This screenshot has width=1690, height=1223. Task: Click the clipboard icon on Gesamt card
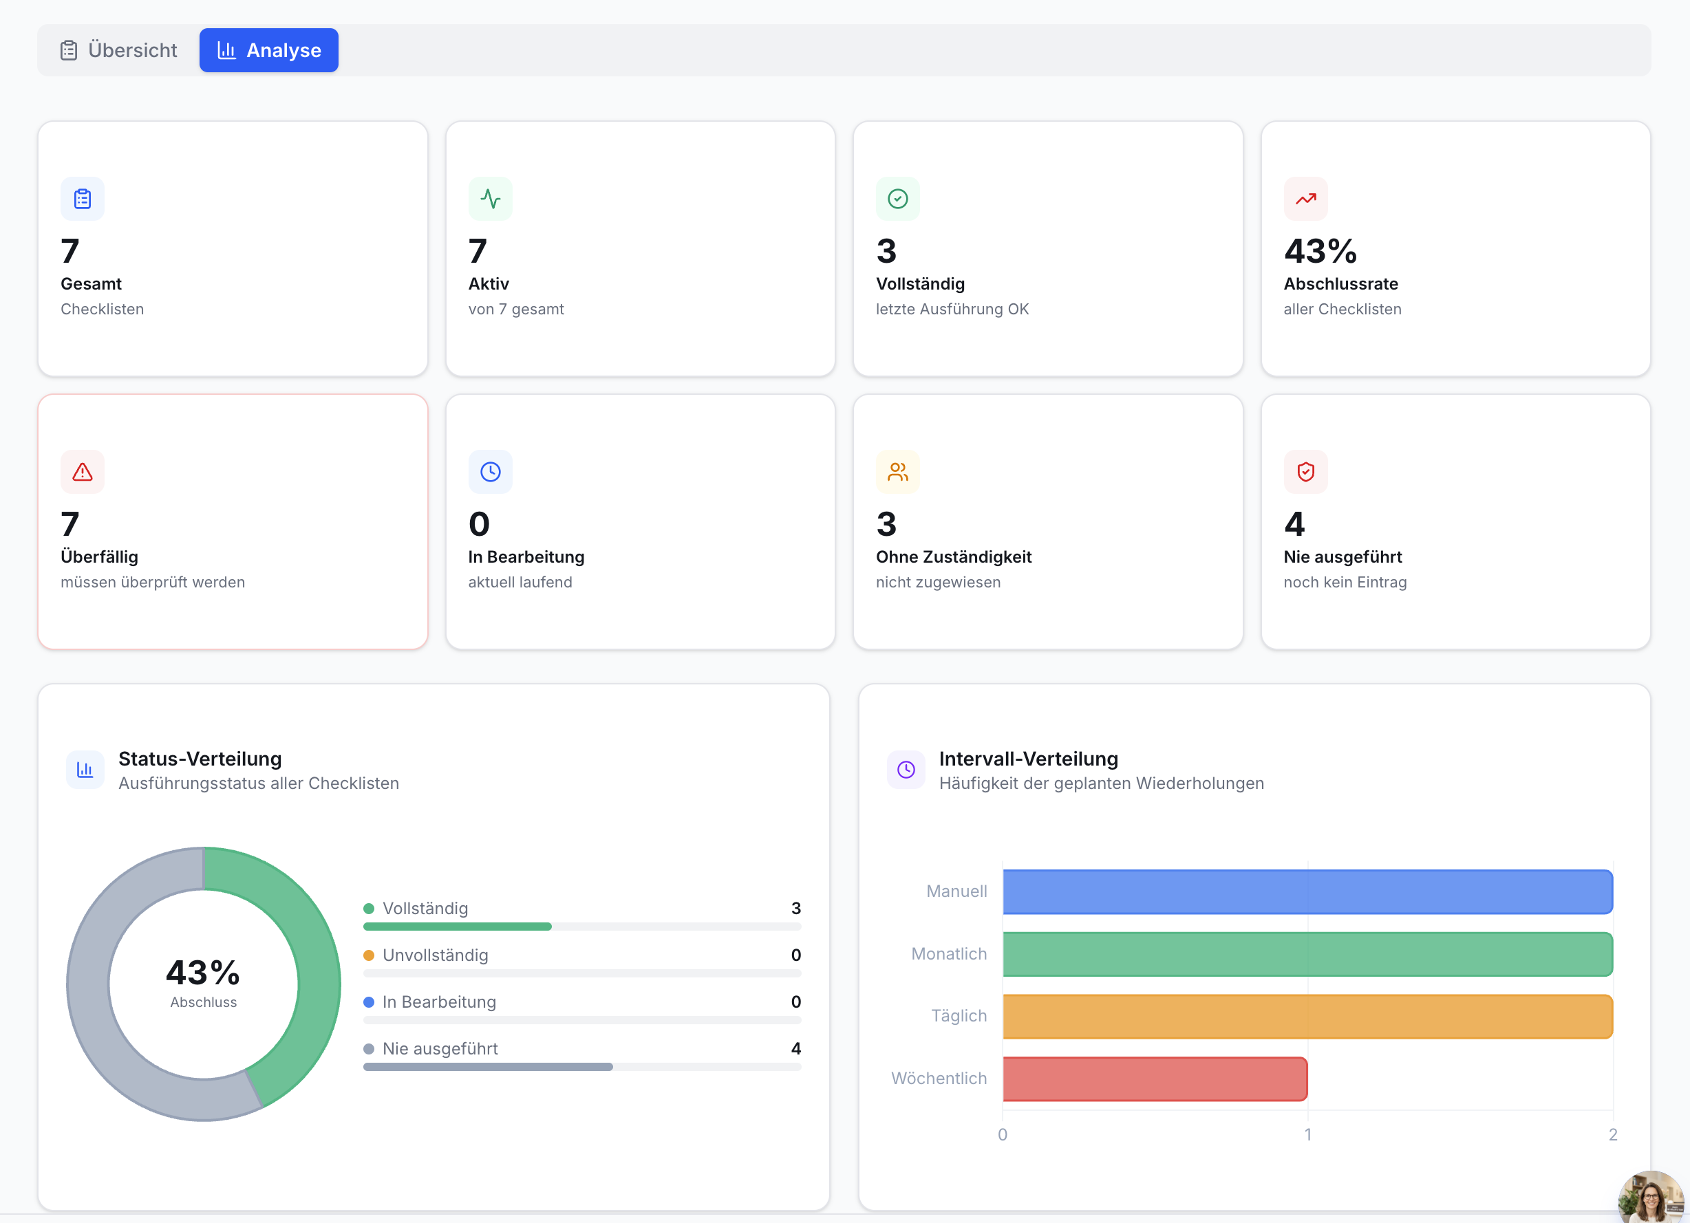83,199
